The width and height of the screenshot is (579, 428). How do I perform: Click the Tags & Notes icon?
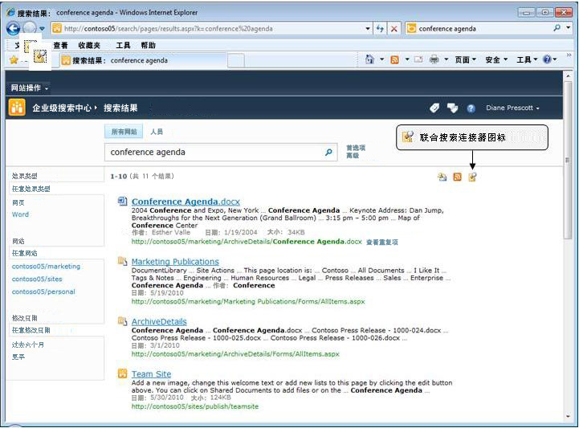click(x=452, y=108)
